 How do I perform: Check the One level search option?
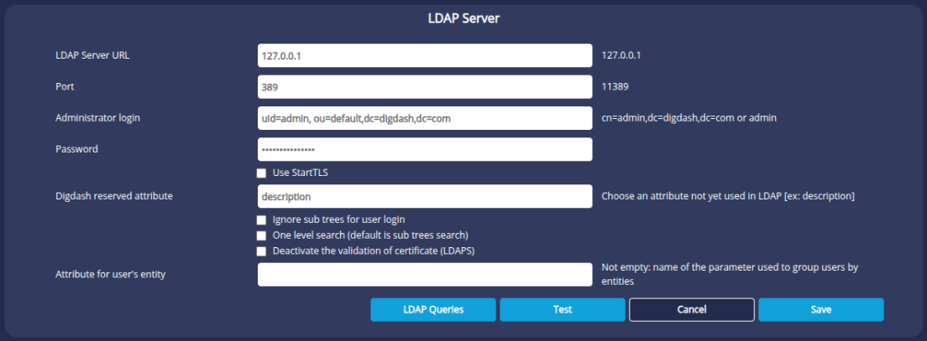[262, 235]
